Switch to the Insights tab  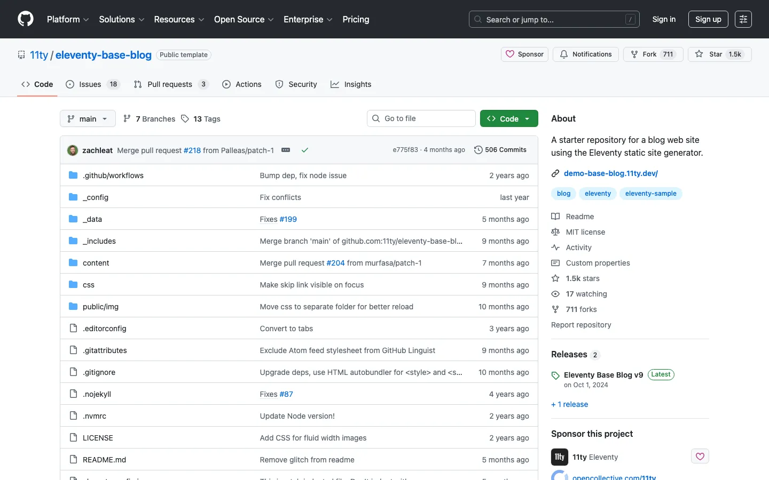tap(351, 84)
